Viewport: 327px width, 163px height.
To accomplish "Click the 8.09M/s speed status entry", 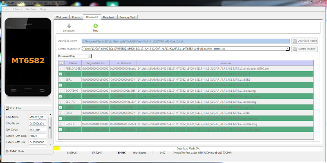I will click(65, 153).
